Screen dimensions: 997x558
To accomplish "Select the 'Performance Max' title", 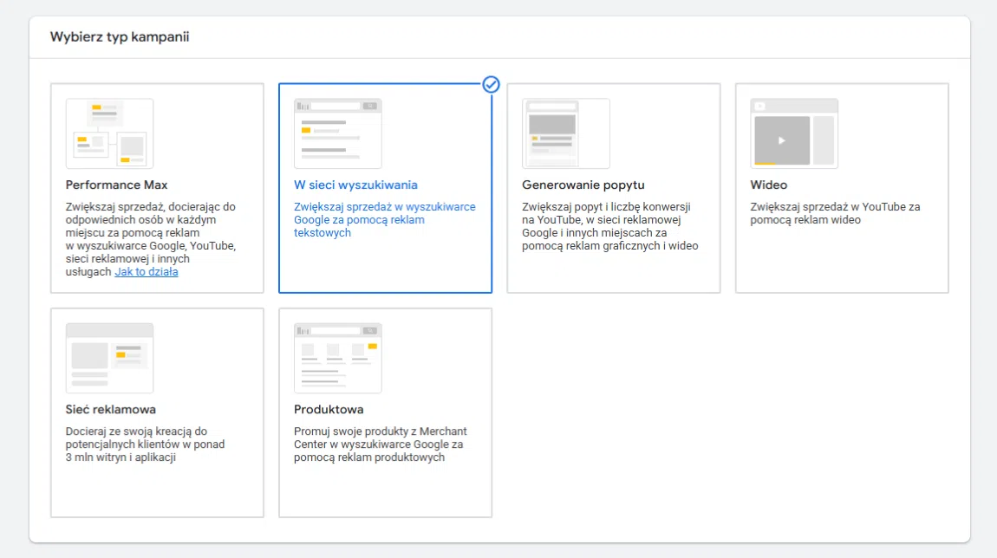I will coord(116,185).
